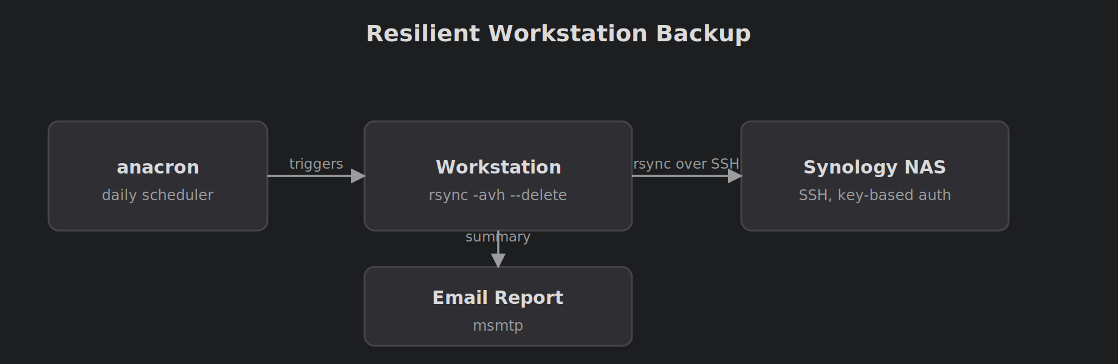Click the arrowhead pointing into Workstation
Viewport: 1118px width, 364px height.
(x=358, y=176)
